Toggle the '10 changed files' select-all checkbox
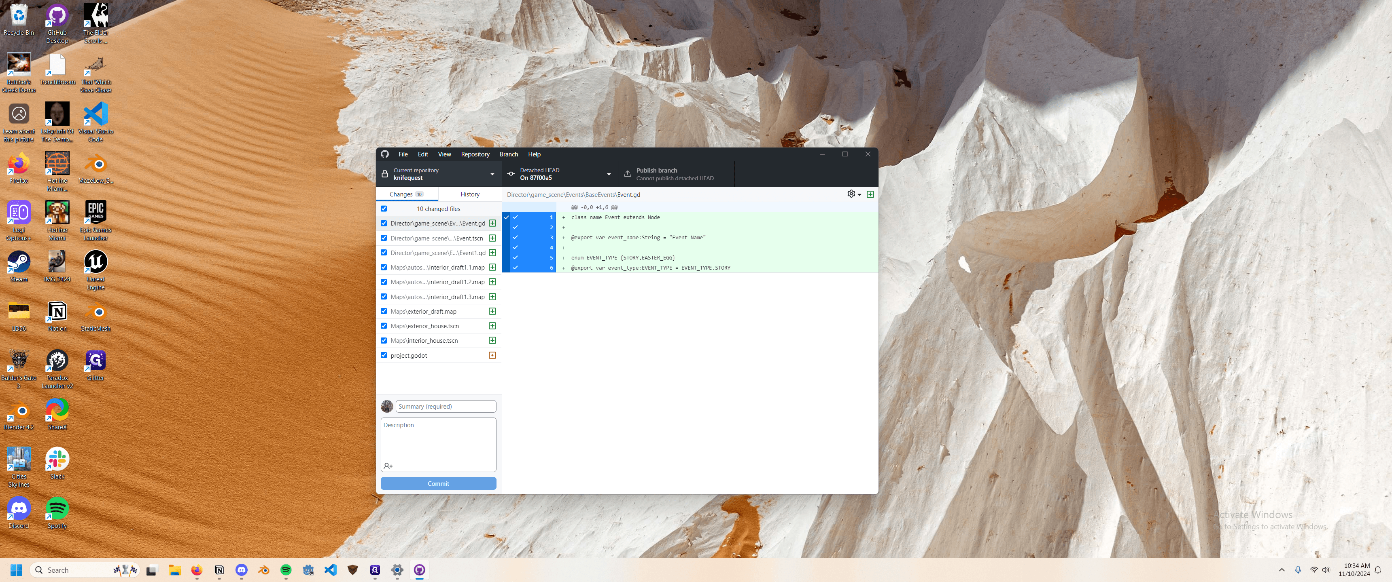Image resolution: width=1392 pixels, height=582 pixels. click(384, 209)
